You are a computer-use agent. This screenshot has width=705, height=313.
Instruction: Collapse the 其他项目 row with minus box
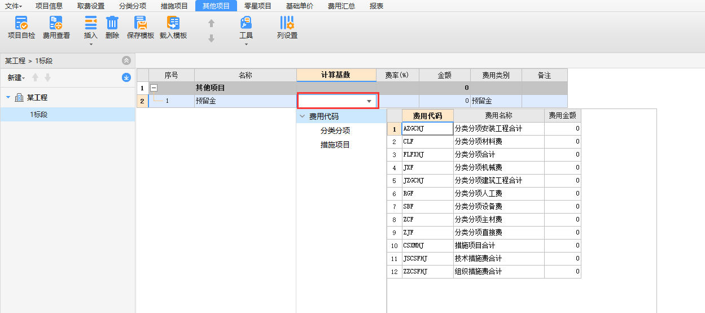(154, 88)
